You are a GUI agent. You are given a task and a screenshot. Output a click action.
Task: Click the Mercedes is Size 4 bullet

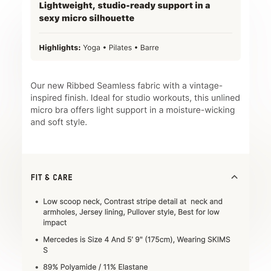coord(137,245)
